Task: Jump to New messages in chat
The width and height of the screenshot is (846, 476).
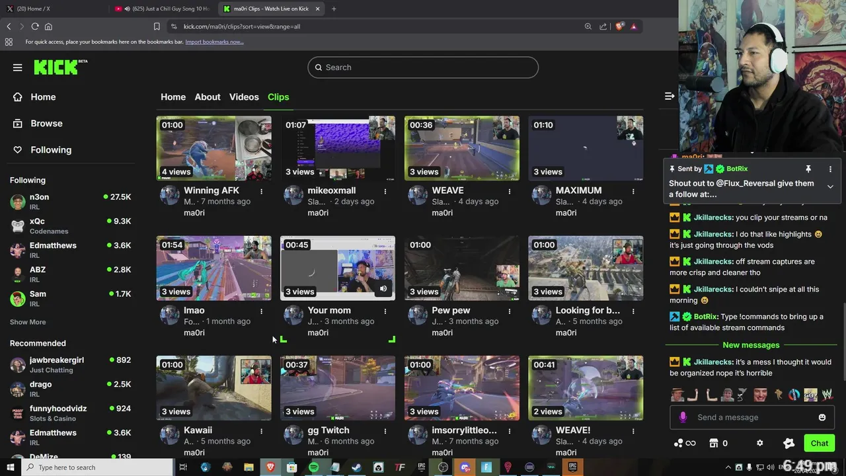Action: pyautogui.click(x=751, y=345)
